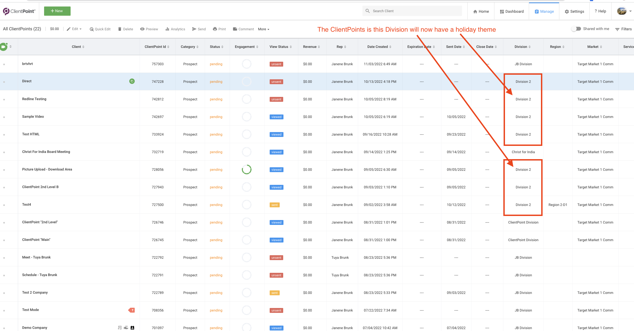This screenshot has height=331, width=634.
Task: Click the Delete trash toolbar item
Action: click(x=126, y=29)
